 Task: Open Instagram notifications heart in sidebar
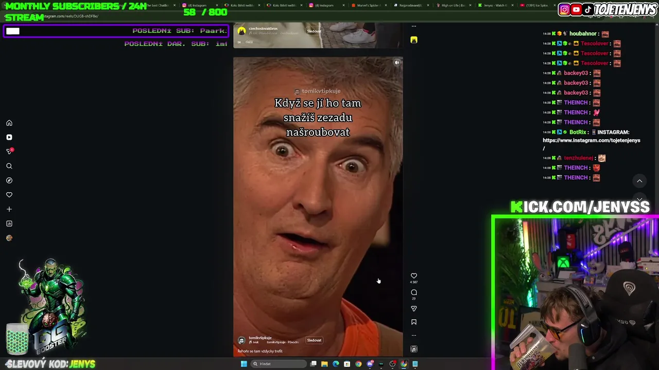[9, 195]
